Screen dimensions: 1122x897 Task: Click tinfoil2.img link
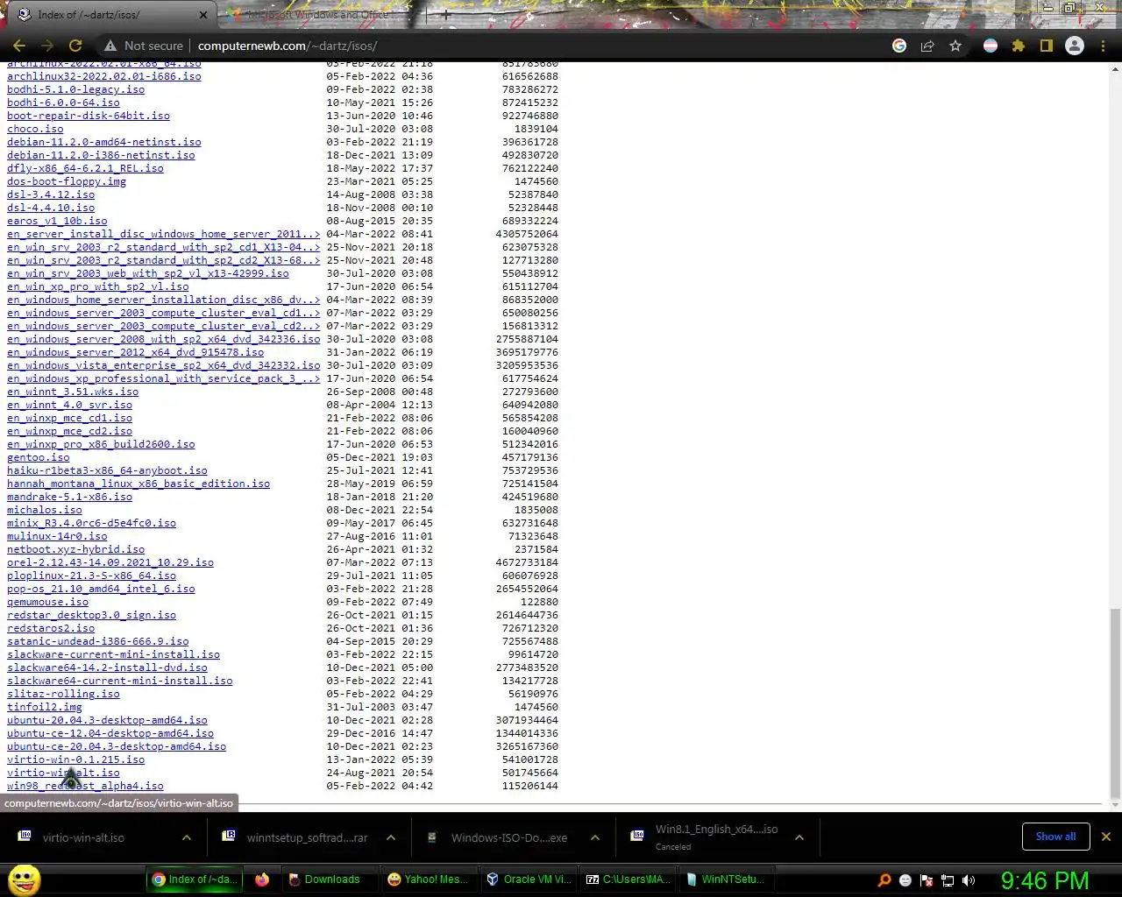pyautogui.click(x=45, y=707)
